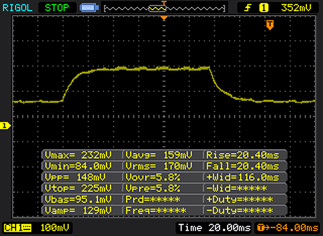Click the orange T trigger level marker in the grid
Viewport: 323px width, 236px height.
point(270,25)
